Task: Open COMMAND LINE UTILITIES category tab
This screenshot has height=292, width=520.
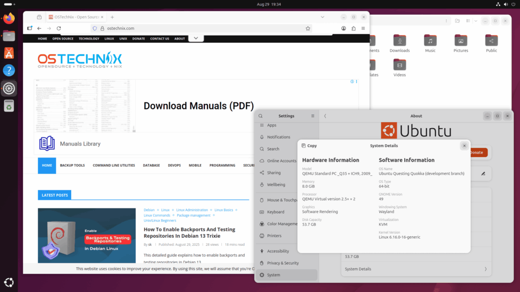Action: click(114, 166)
